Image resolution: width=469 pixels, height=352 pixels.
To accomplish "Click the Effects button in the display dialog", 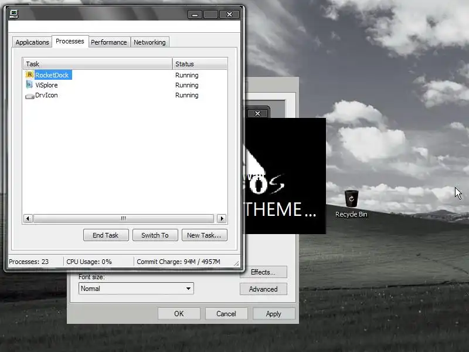I will click(263, 272).
